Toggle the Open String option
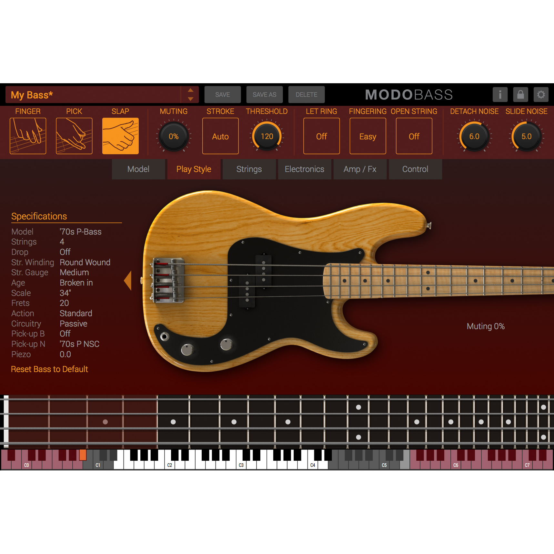The width and height of the screenshot is (554, 554). pos(414,136)
